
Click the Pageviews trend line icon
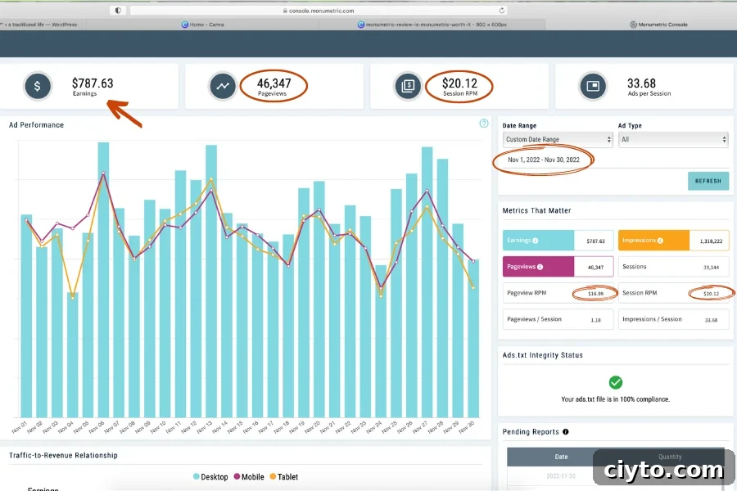point(222,87)
